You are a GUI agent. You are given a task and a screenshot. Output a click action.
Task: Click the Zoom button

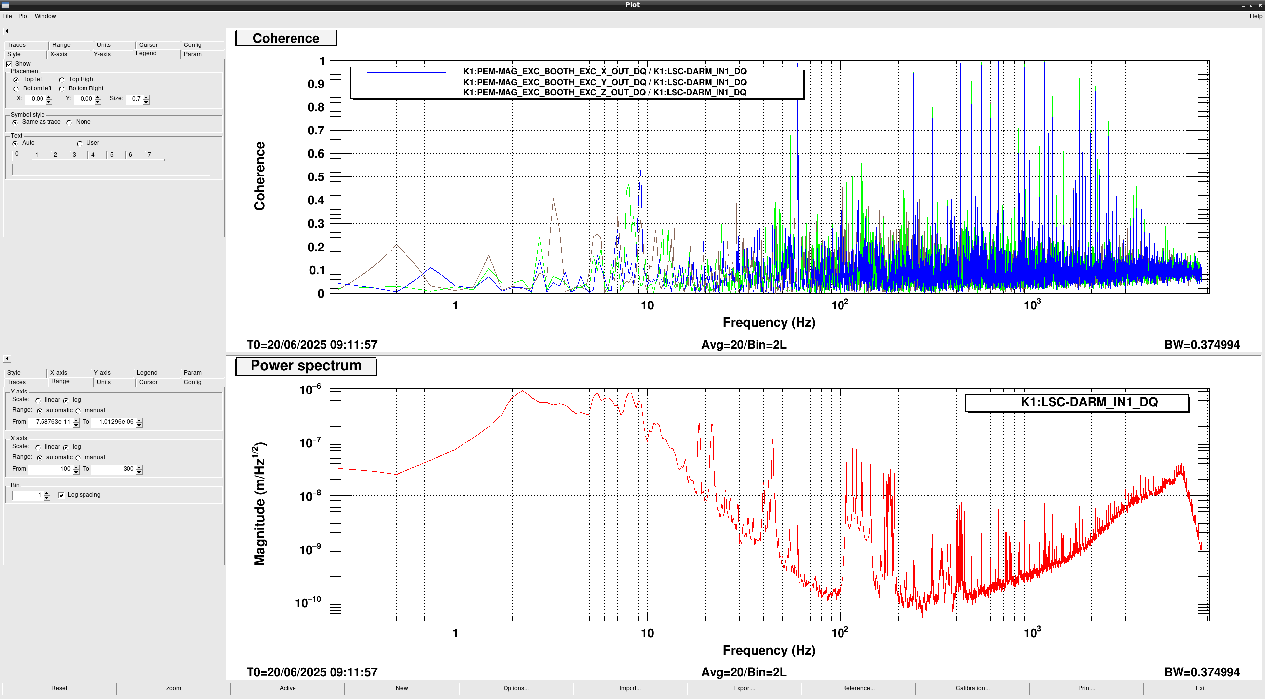(x=173, y=688)
